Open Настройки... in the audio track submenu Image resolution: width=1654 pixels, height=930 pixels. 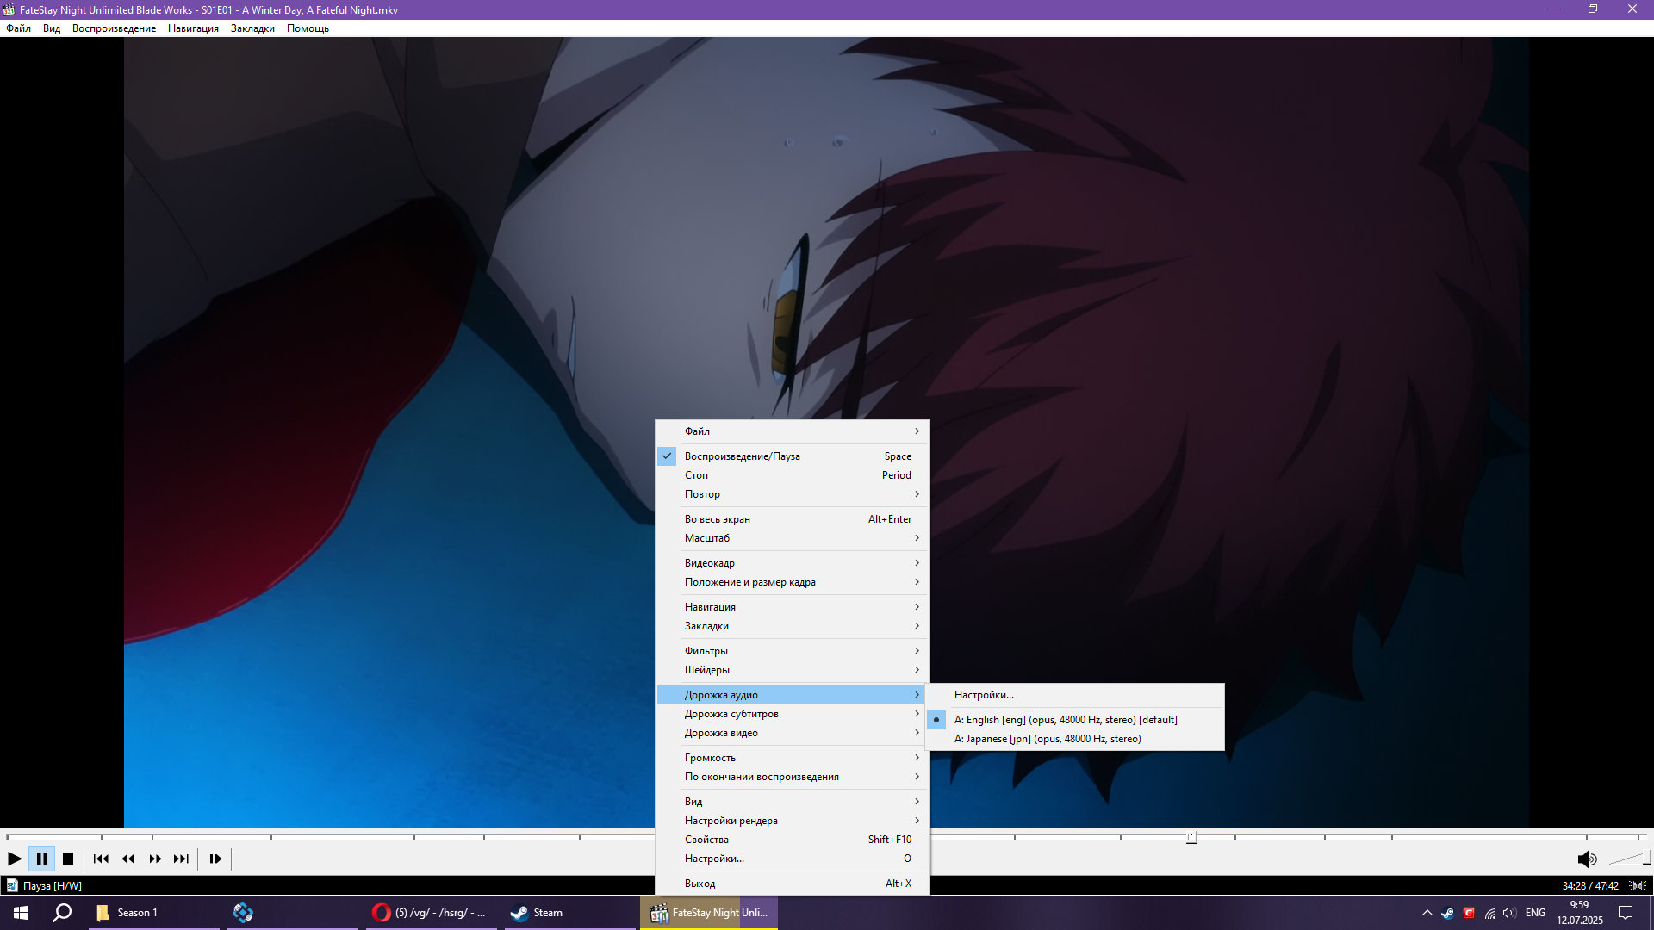(1075, 695)
